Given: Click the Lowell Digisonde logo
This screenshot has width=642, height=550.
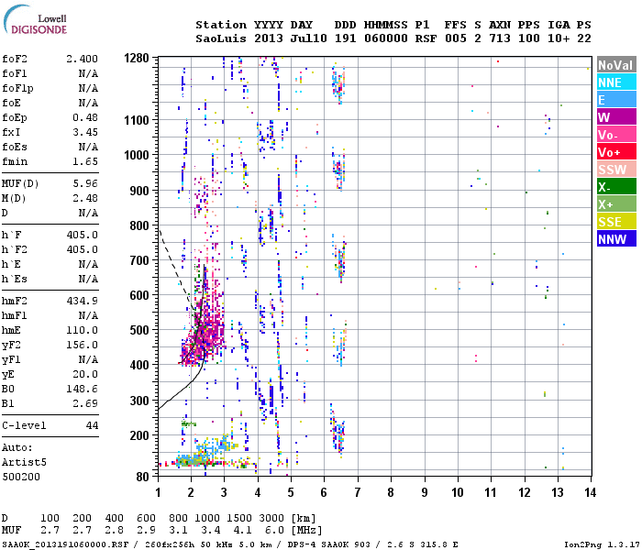Looking at the screenshot, I should (35, 19).
